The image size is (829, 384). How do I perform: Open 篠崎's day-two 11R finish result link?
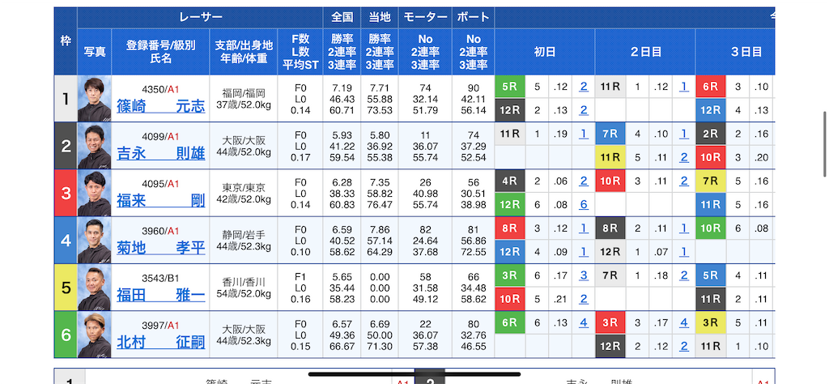click(x=683, y=87)
